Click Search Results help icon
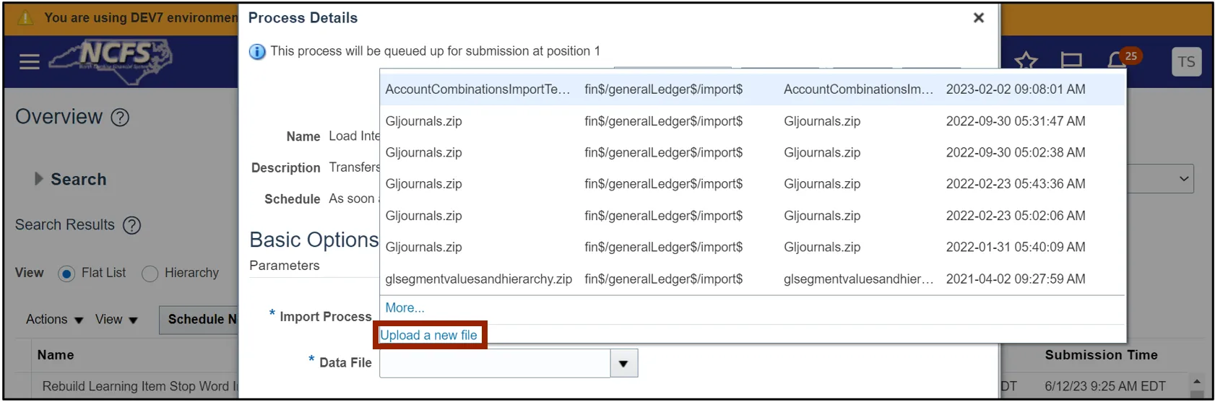The image size is (1215, 402). (x=131, y=225)
